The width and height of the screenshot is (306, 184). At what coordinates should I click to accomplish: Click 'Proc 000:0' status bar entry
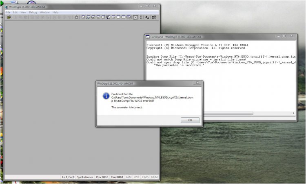pyautogui.click(x=102, y=177)
